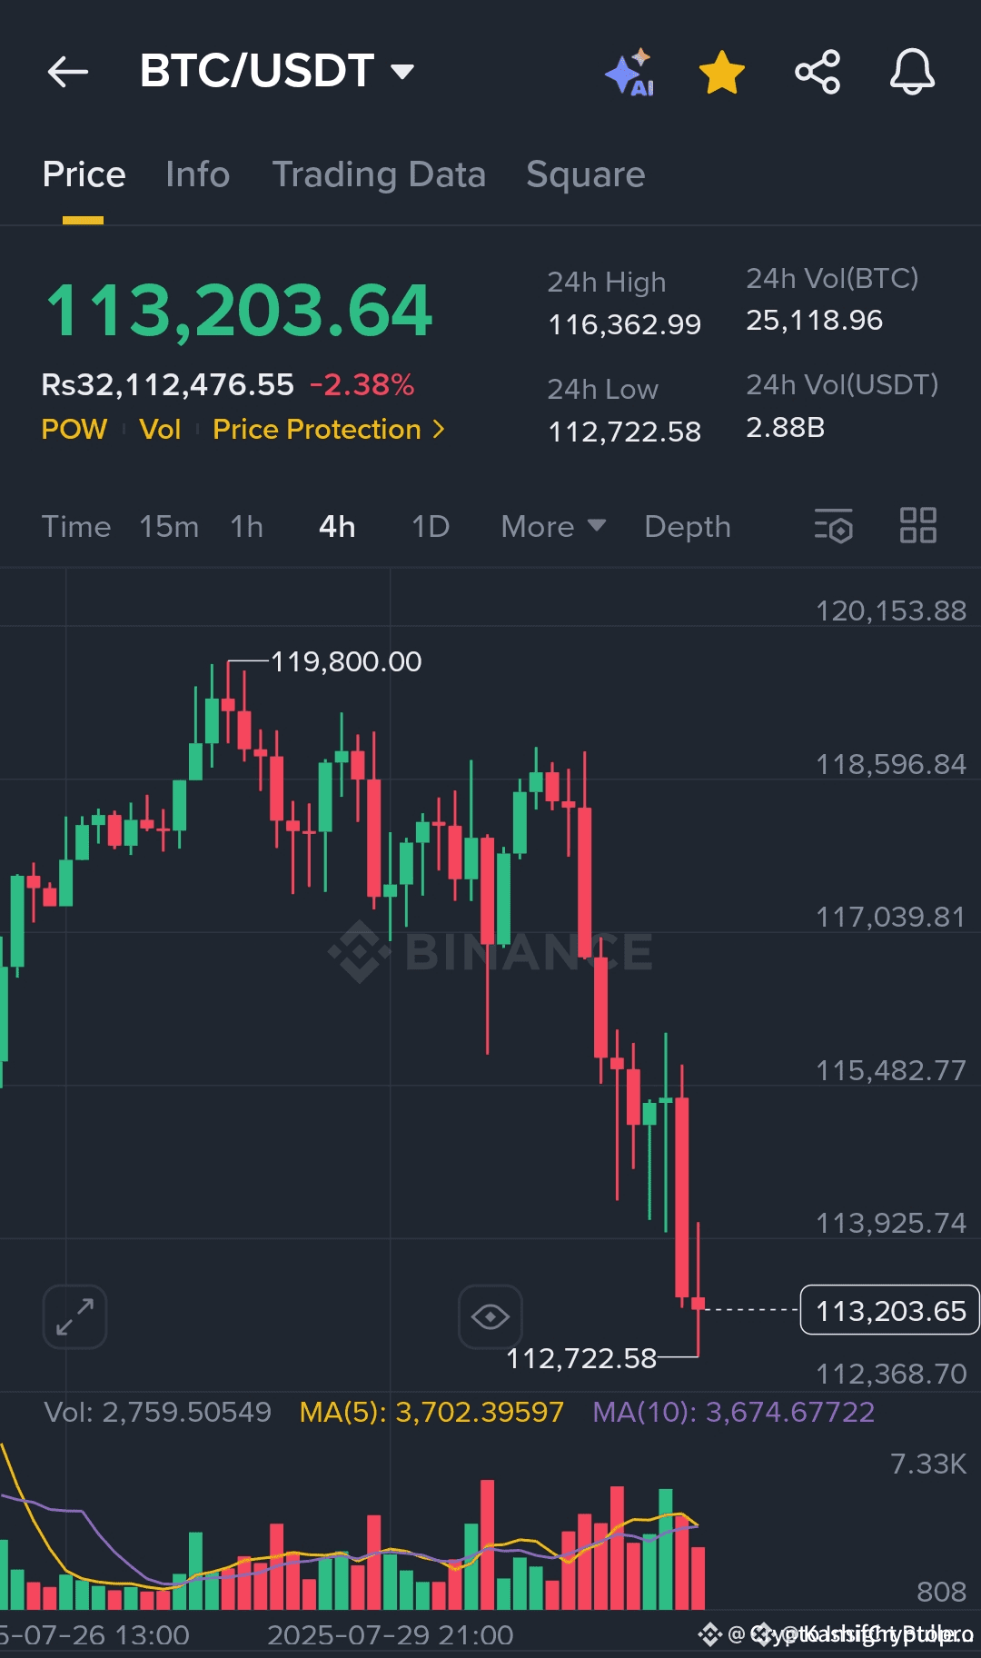Expand the More intervals dropdown
The image size is (981, 1658).
coord(552,527)
